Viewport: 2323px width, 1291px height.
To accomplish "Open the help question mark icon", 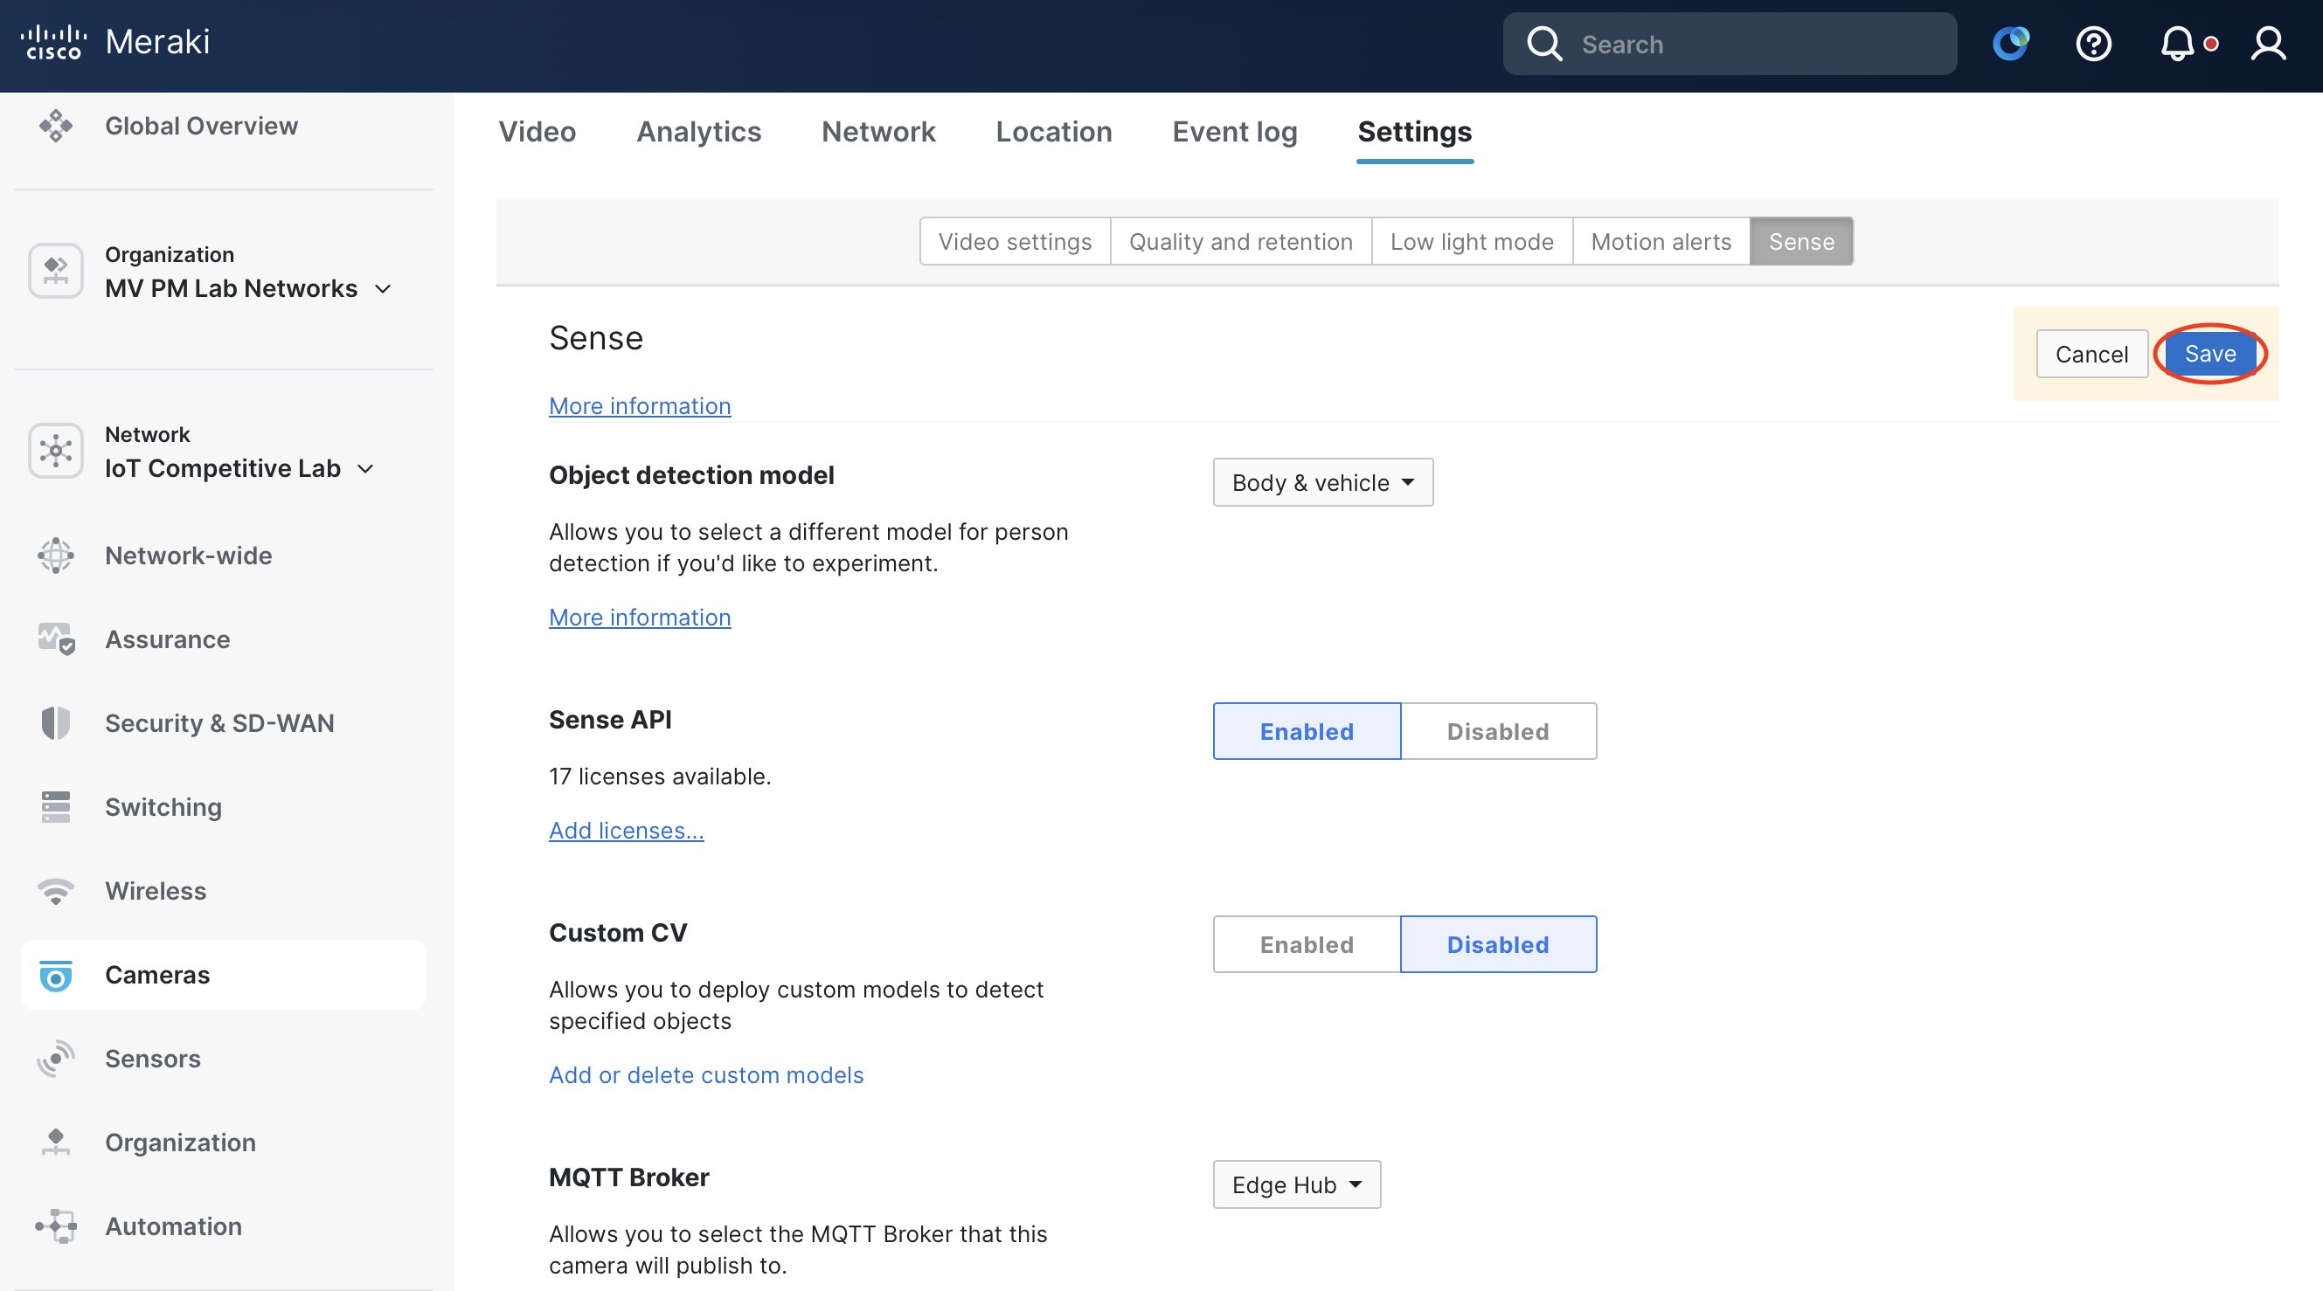I will [2093, 44].
